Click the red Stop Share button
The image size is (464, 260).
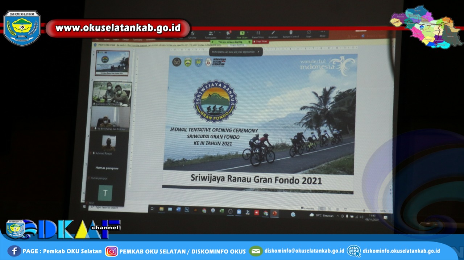[260, 42]
